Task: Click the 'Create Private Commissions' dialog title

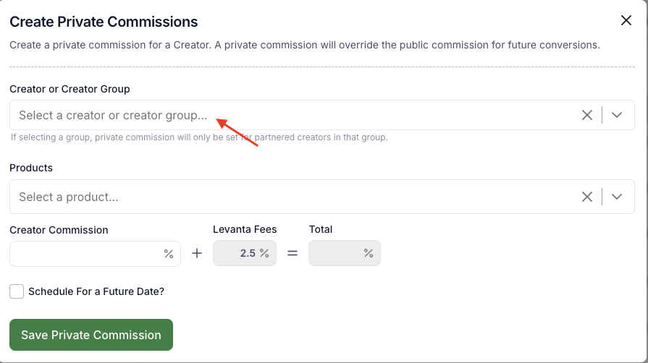Action: pyautogui.click(x=104, y=22)
